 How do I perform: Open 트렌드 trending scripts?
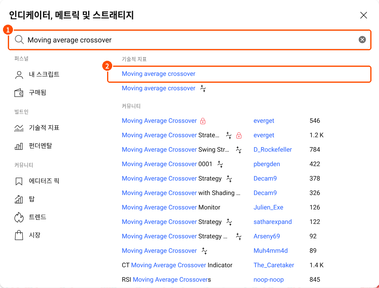coord(37,217)
